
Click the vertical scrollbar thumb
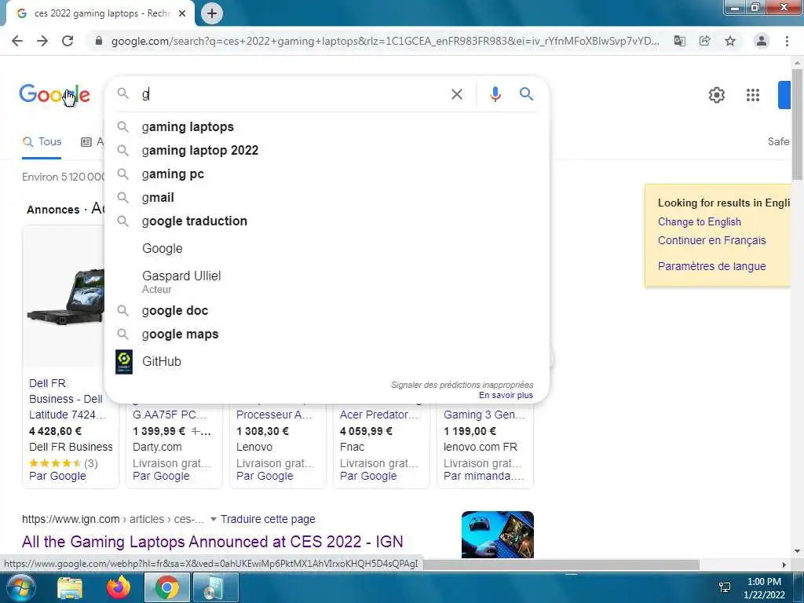[797, 123]
